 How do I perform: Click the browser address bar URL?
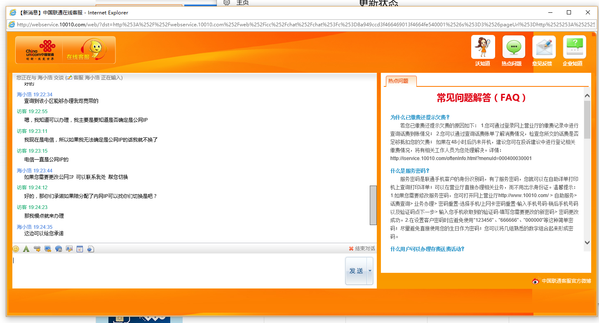tap(306, 25)
